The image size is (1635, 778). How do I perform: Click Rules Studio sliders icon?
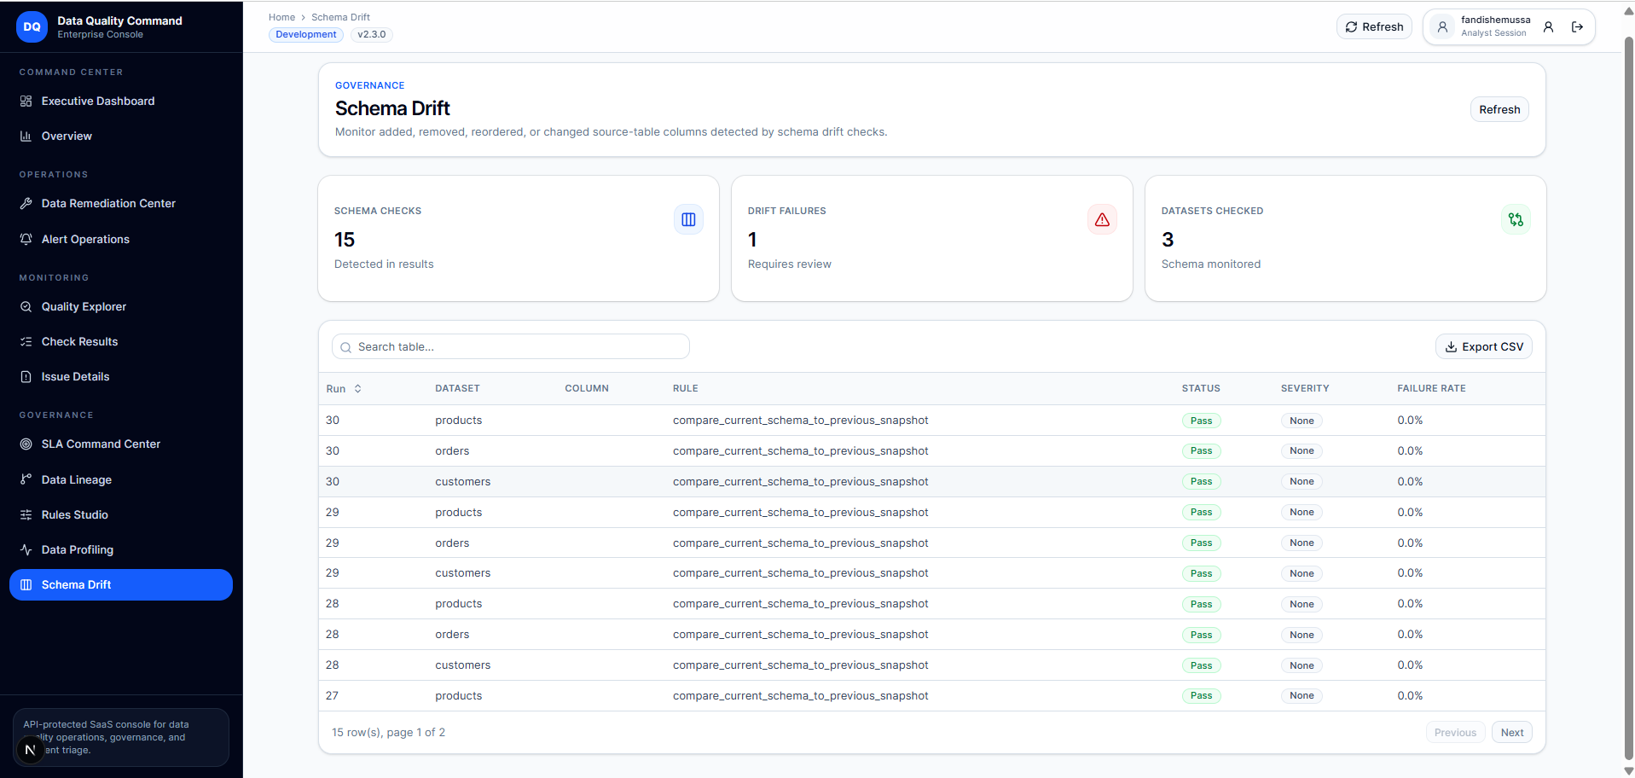click(x=26, y=514)
